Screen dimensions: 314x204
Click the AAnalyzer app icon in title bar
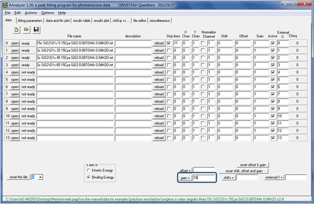tap(5, 4)
